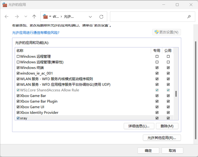Uncheck the xray public (公用) checkbox
This screenshot has width=198, height=157.
[168, 118]
